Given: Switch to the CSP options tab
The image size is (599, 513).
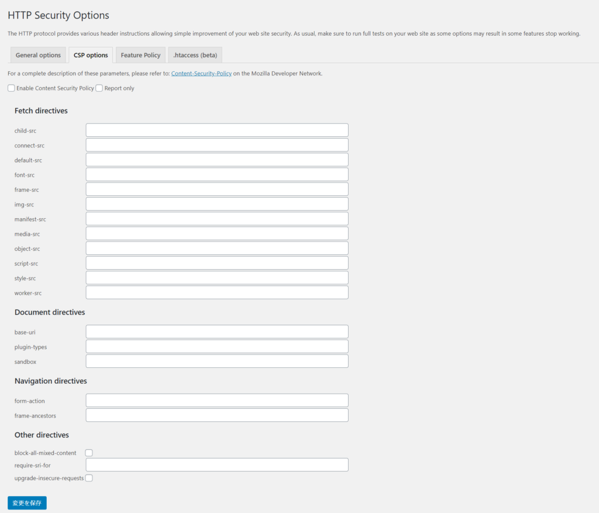Looking at the screenshot, I should click(x=91, y=54).
